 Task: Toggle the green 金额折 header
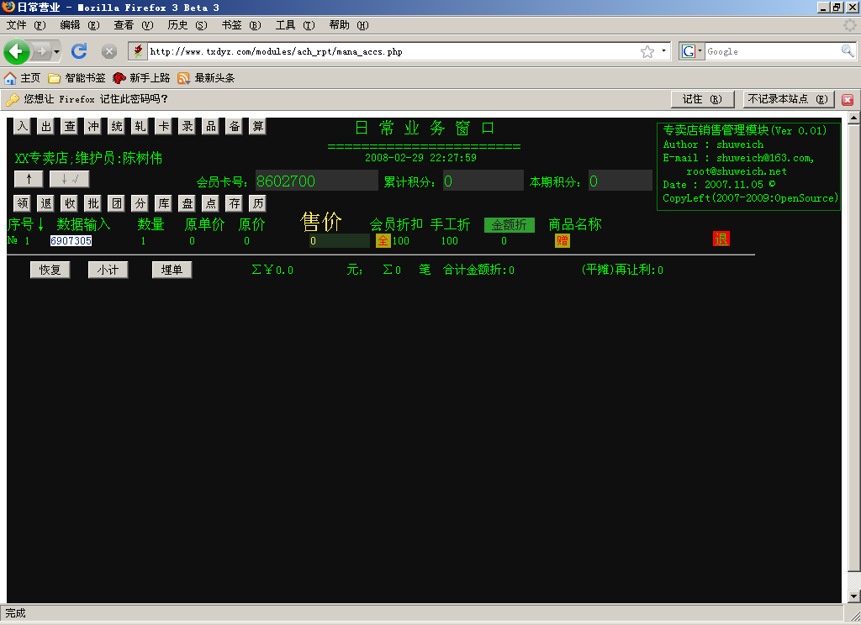point(509,225)
